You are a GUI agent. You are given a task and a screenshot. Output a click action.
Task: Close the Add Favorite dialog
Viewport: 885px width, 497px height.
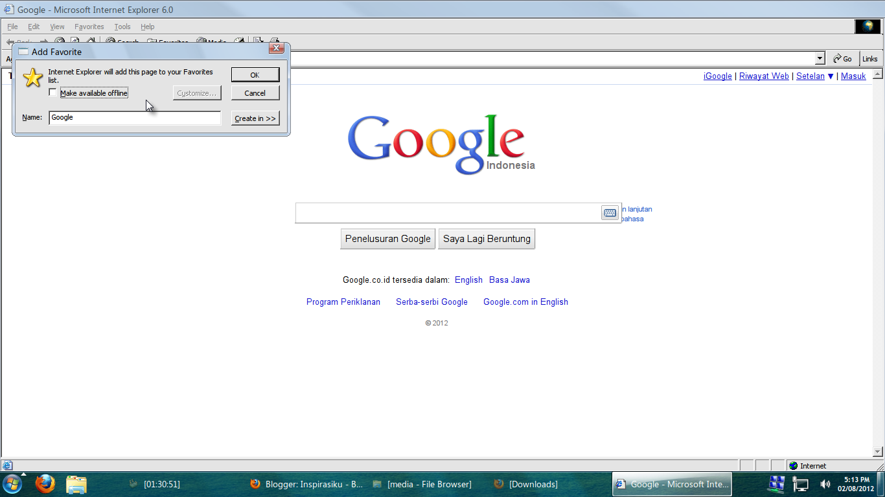point(277,49)
